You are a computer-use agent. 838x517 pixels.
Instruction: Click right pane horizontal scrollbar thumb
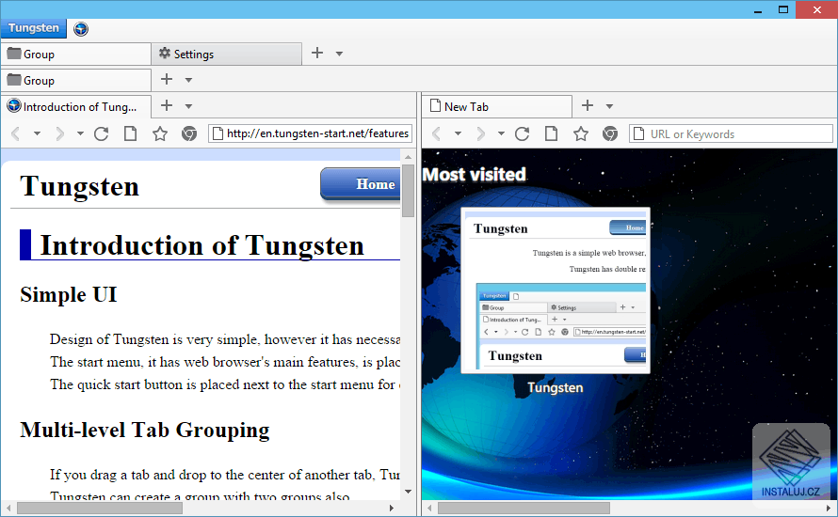click(524, 508)
